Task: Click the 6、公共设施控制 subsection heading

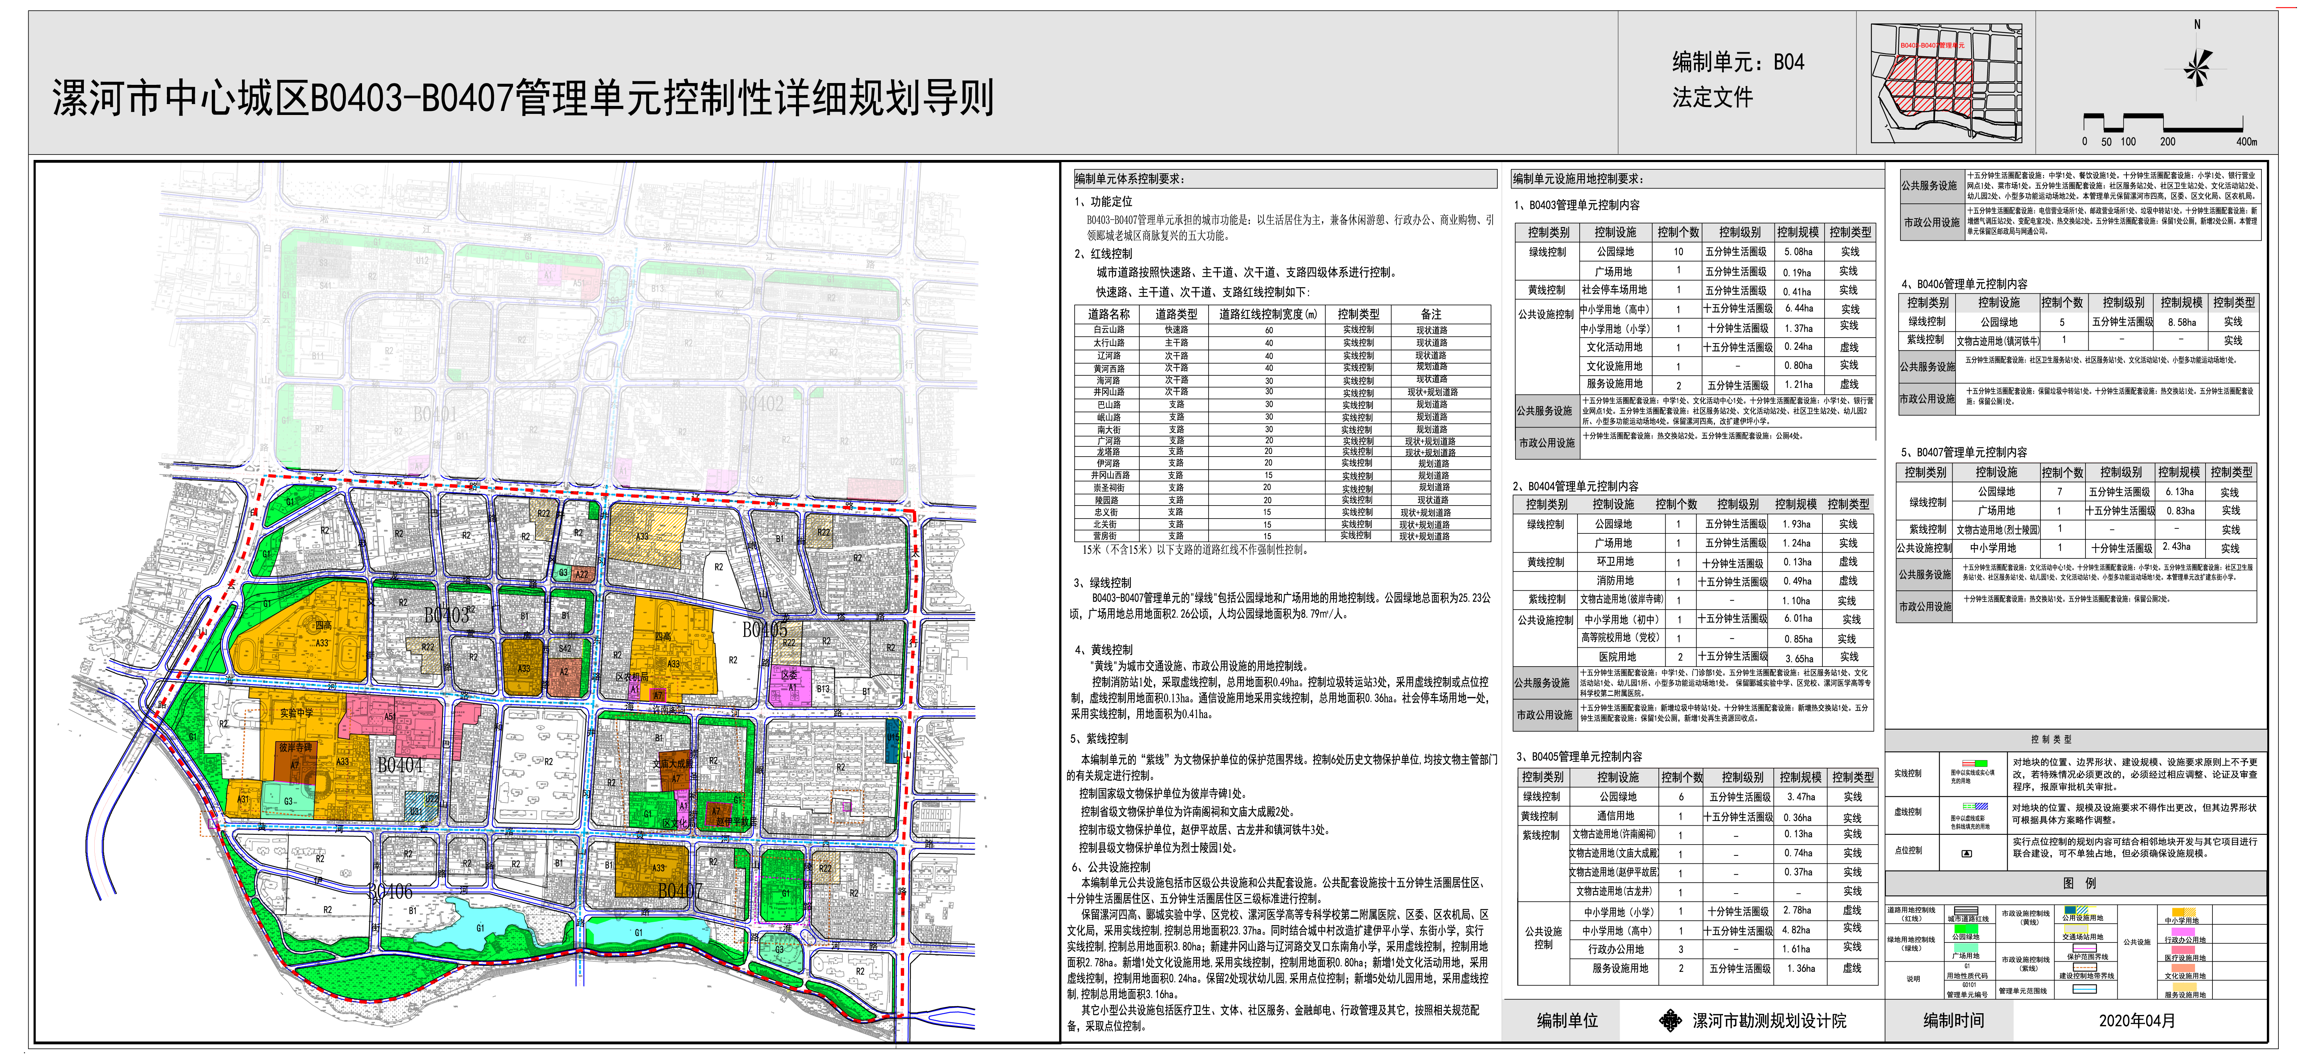Action: click(1111, 867)
